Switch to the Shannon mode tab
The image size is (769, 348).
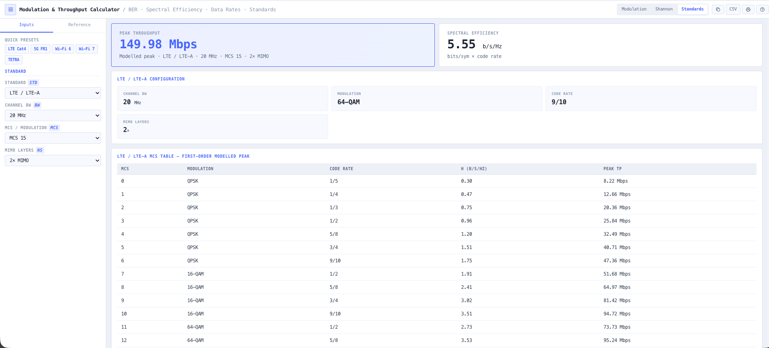click(x=664, y=9)
